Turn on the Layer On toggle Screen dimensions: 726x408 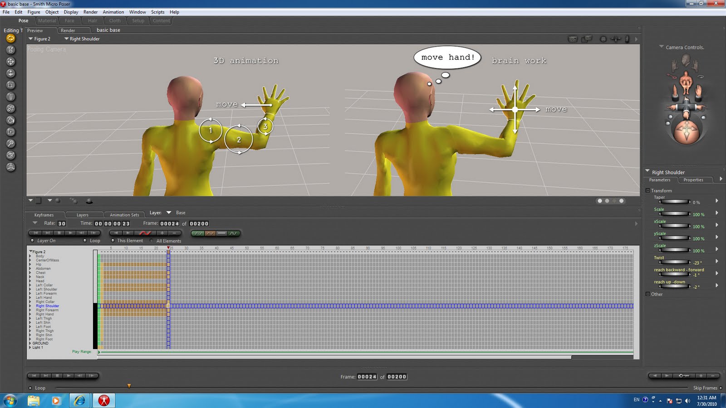click(x=31, y=241)
